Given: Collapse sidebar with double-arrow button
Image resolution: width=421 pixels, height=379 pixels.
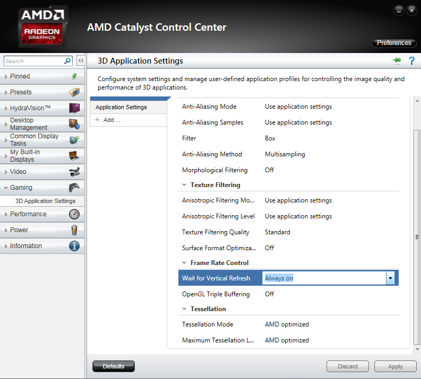Looking at the screenshot, I should [x=81, y=61].
